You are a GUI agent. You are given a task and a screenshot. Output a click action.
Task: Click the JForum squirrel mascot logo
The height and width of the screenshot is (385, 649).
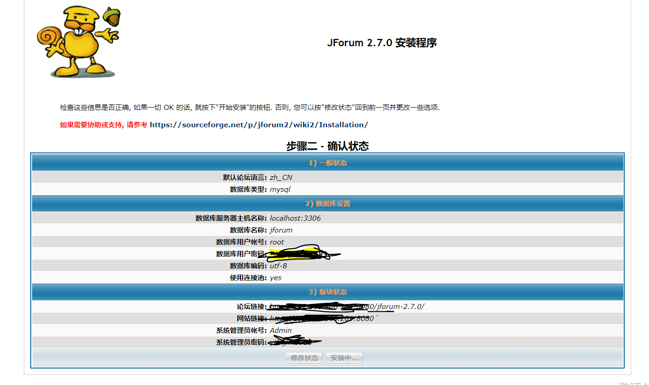[x=78, y=42]
